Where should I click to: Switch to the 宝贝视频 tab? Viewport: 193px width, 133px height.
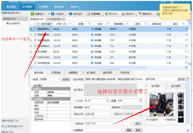coord(176,86)
